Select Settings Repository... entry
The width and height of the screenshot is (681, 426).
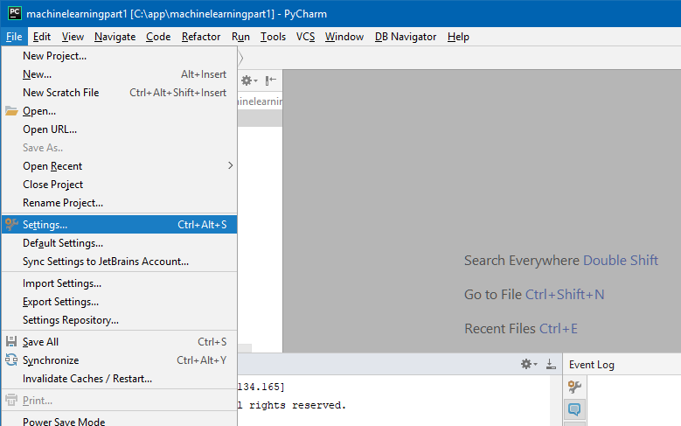click(120, 320)
